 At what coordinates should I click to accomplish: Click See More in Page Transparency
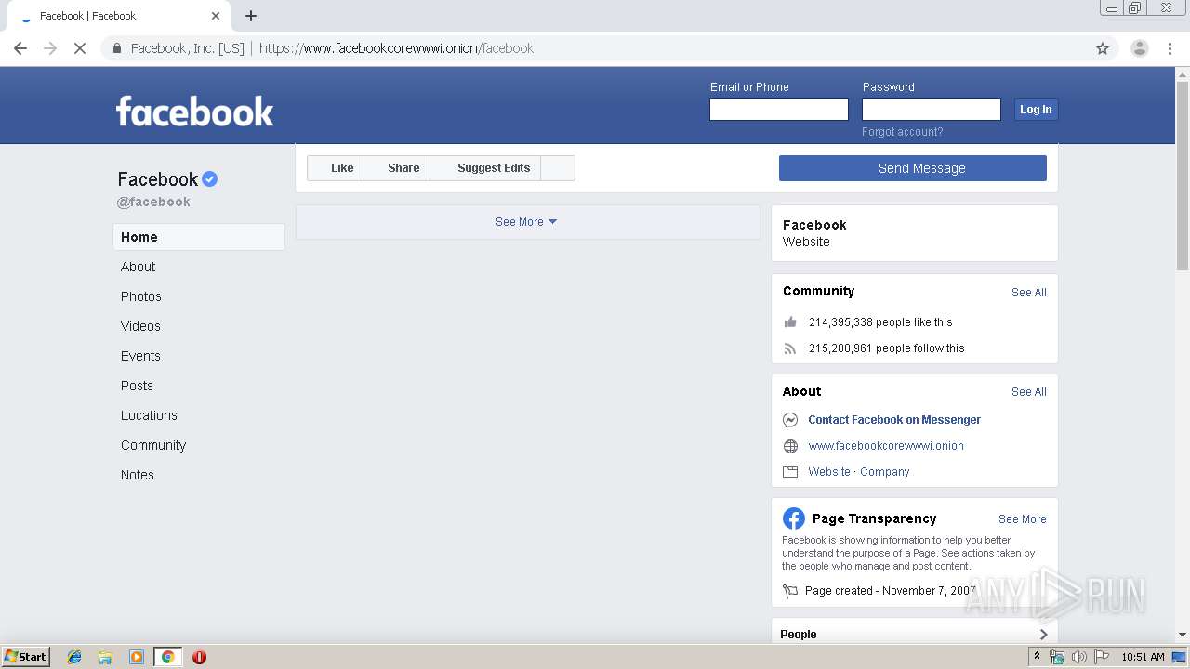[1023, 519]
